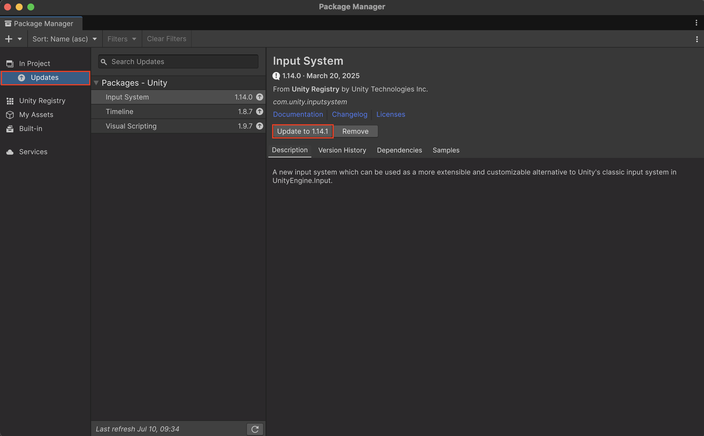Open the window three-dot options menu
This screenshot has height=436, width=704.
tap(697, 23)
